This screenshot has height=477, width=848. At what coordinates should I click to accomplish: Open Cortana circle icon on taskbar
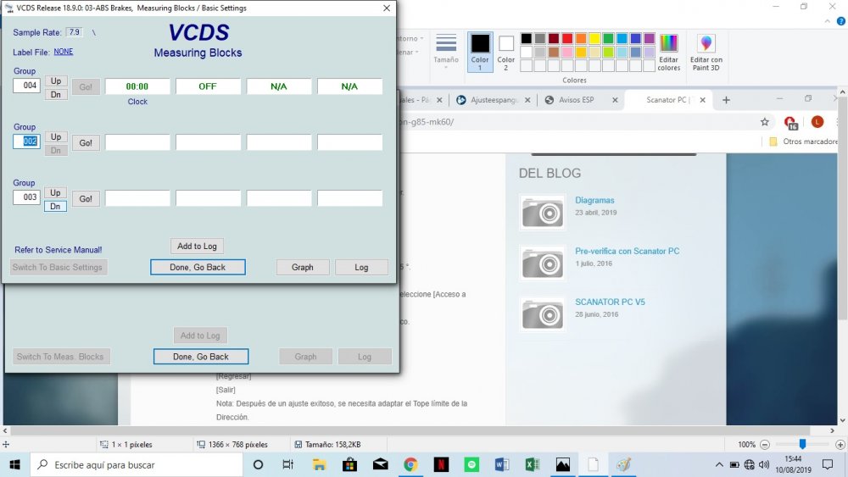[x=258, y=464]
